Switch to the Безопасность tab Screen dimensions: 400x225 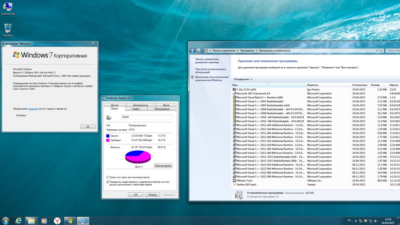(141, 105)
